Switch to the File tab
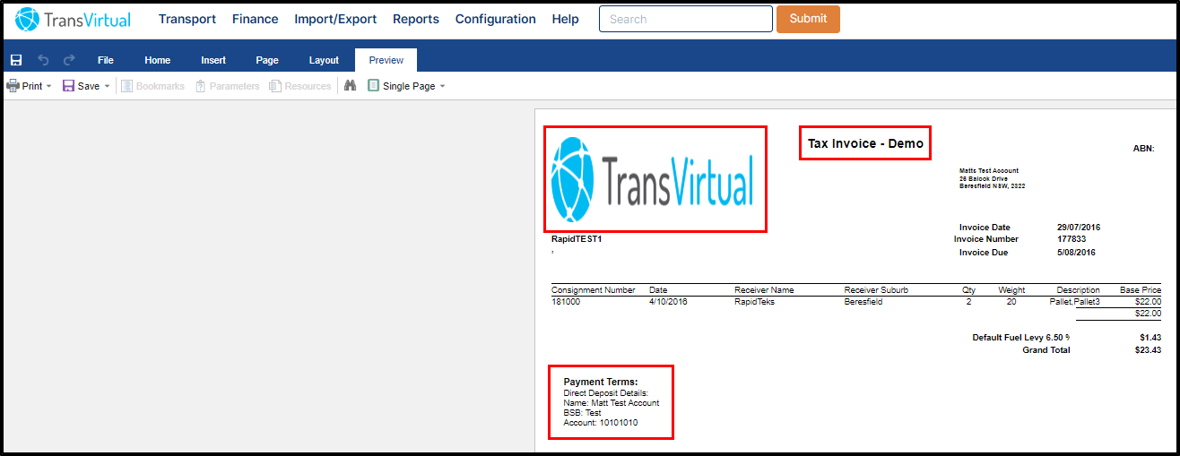This screenshot has height=456, width=1180. tap(106, 60)
